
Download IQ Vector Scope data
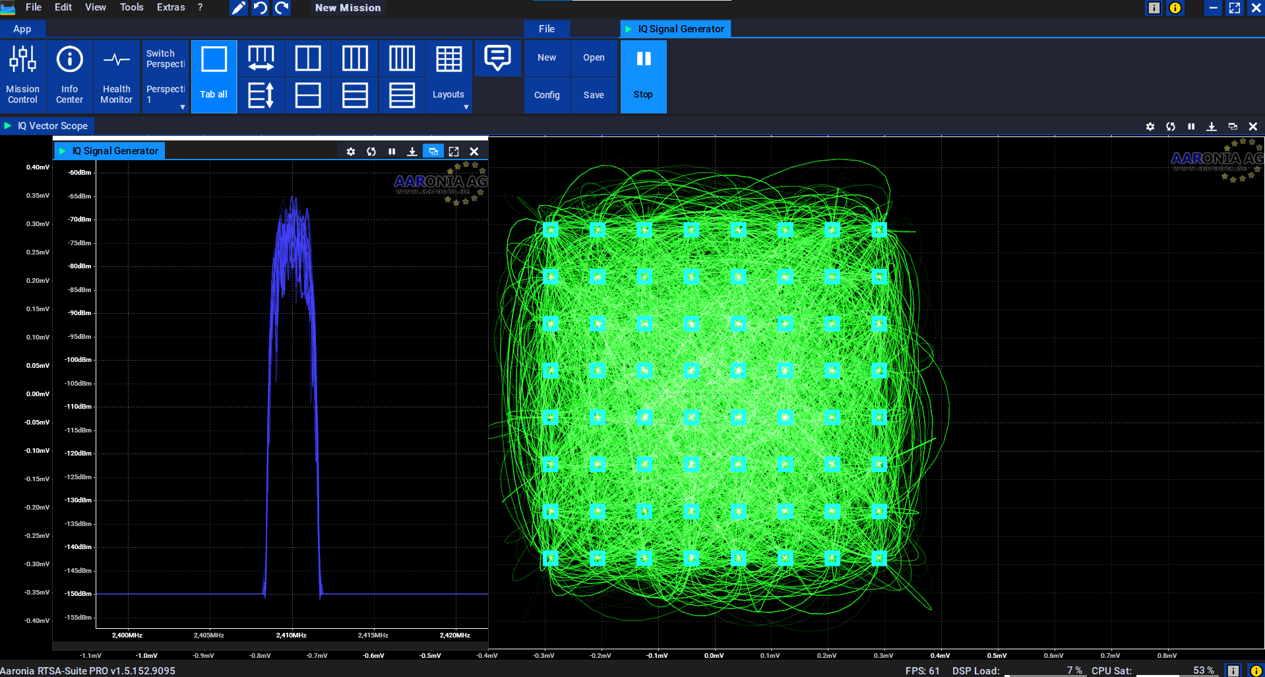(x=1212, y=127)
